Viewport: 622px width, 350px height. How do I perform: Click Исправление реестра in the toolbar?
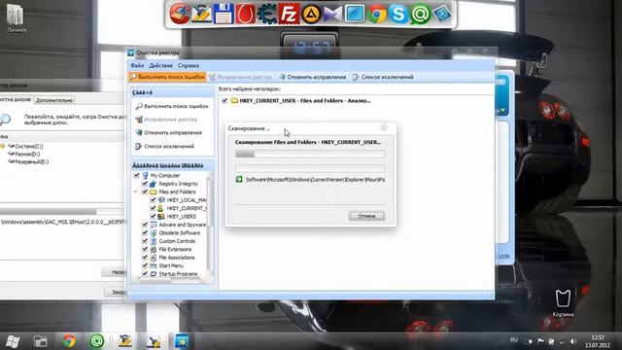point(241,77)
